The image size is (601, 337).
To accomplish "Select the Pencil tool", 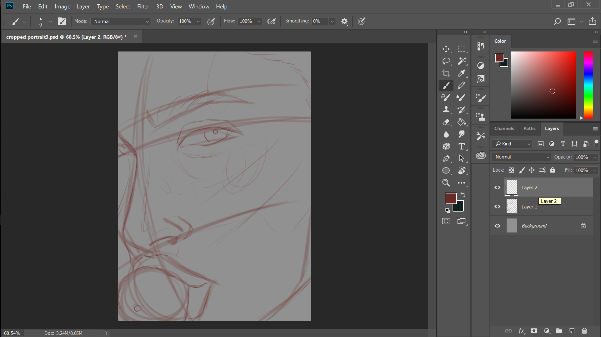I will pyautogui.click(x=461, y=85).
